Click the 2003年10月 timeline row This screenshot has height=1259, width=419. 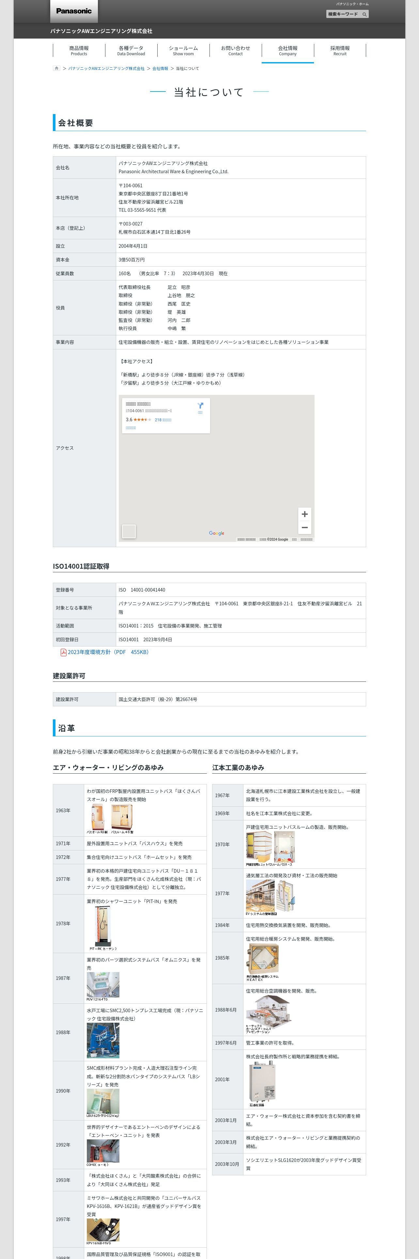coord(289,1164)
